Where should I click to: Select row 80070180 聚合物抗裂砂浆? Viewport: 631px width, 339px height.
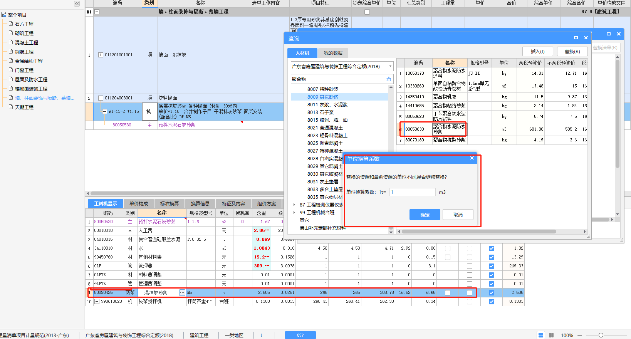(x=492, y=140)
